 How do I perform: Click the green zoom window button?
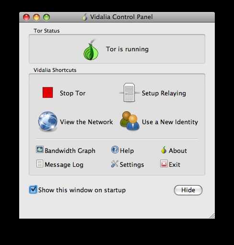pos(47,17)
